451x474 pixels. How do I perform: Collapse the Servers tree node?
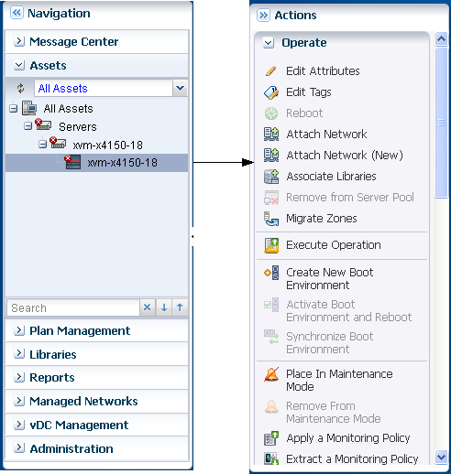tap(27, 126)
